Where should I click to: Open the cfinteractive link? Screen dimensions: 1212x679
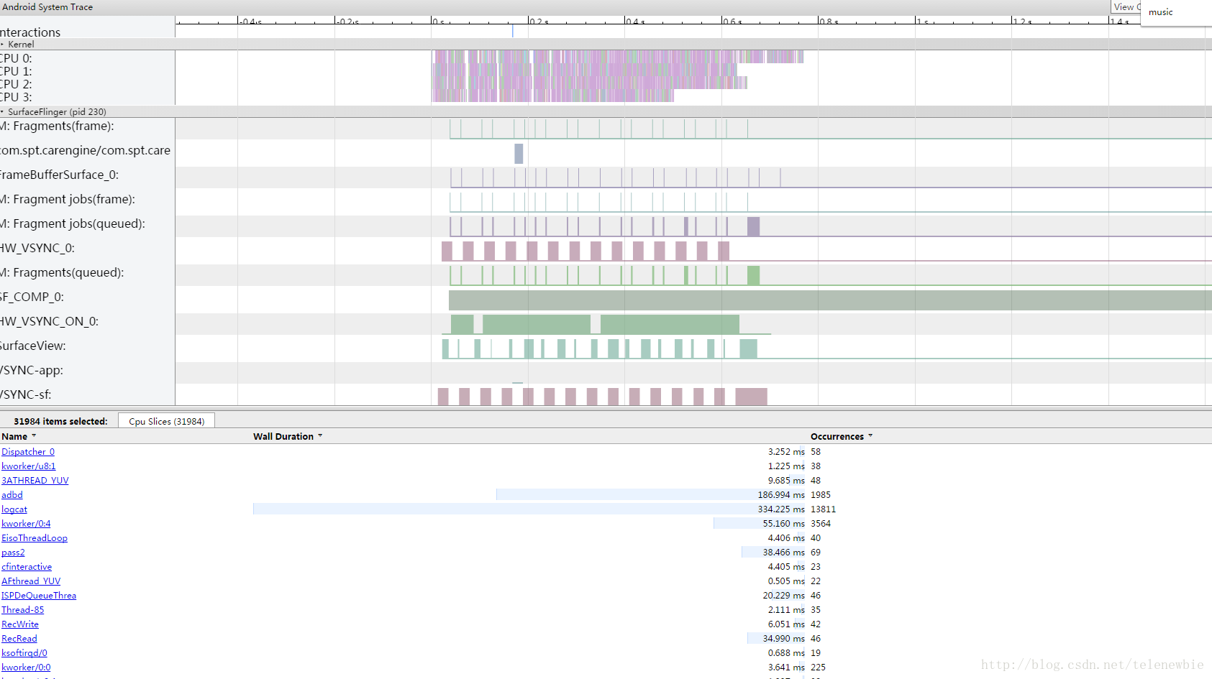point(27,567)
